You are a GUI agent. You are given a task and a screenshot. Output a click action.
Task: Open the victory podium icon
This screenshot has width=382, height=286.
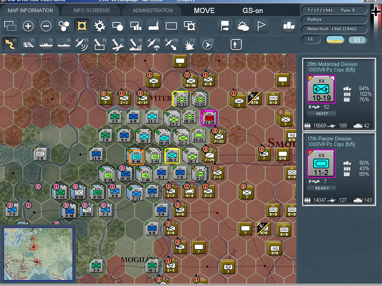[289, 25]
